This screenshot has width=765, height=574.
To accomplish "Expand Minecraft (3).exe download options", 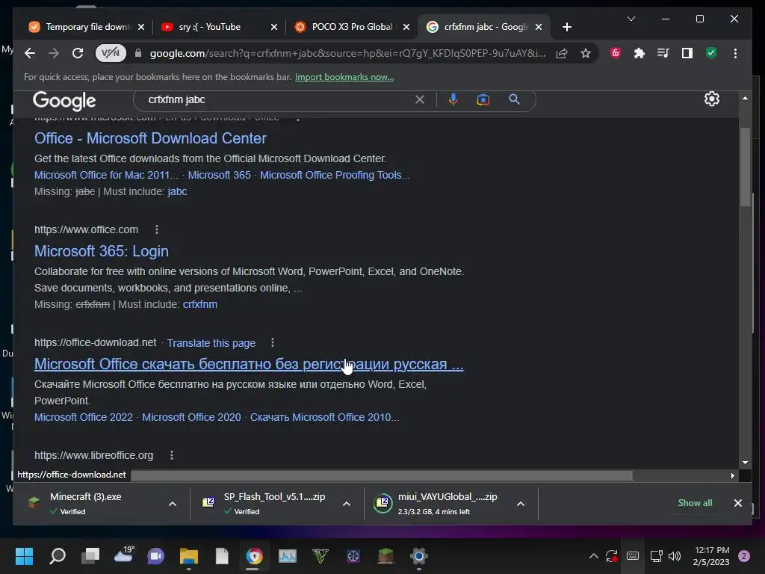I will click(x=173, y=504).
